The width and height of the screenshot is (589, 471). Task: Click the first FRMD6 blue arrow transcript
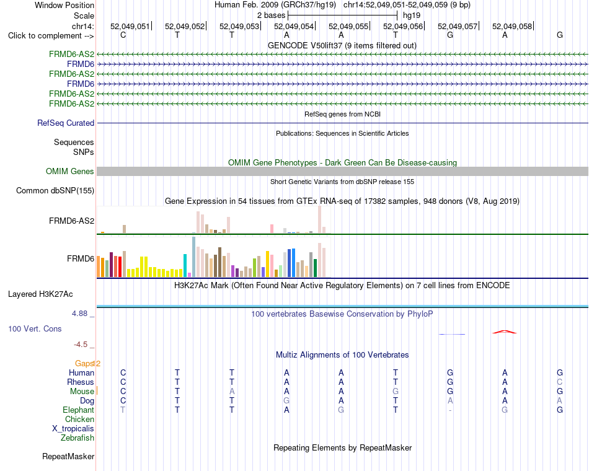(x=342, y=64)
